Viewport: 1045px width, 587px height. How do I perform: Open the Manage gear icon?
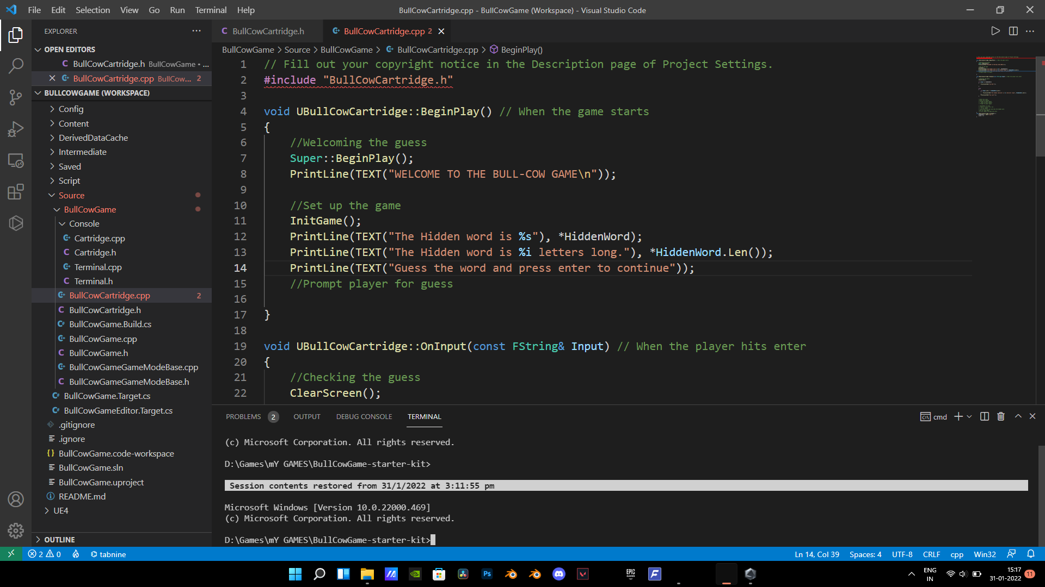click(x=16, y=530)
